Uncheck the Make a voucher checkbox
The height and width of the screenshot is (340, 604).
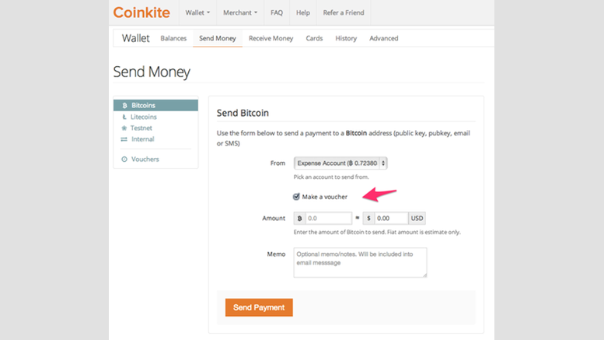click(x=296, y=197)
